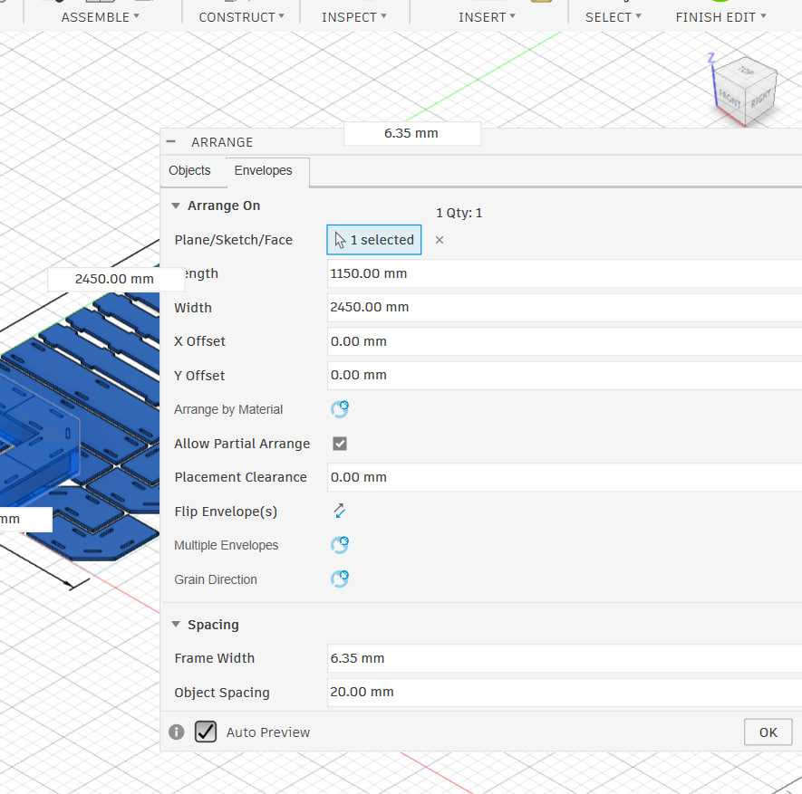802x794 pixels.
Task: Click the ViewCube TOP face
Action: click(746, 71)
